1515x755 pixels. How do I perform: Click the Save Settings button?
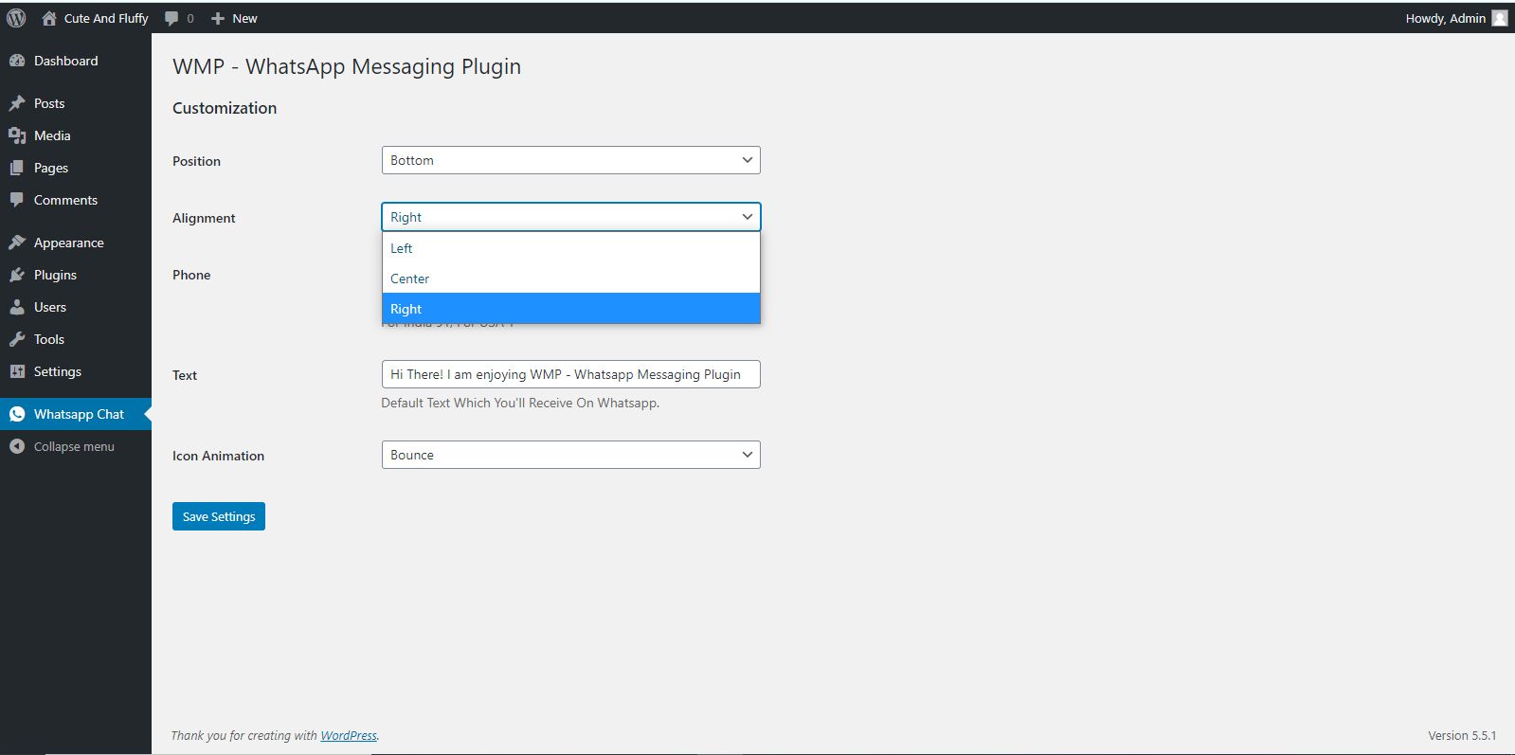coord(219,516)
